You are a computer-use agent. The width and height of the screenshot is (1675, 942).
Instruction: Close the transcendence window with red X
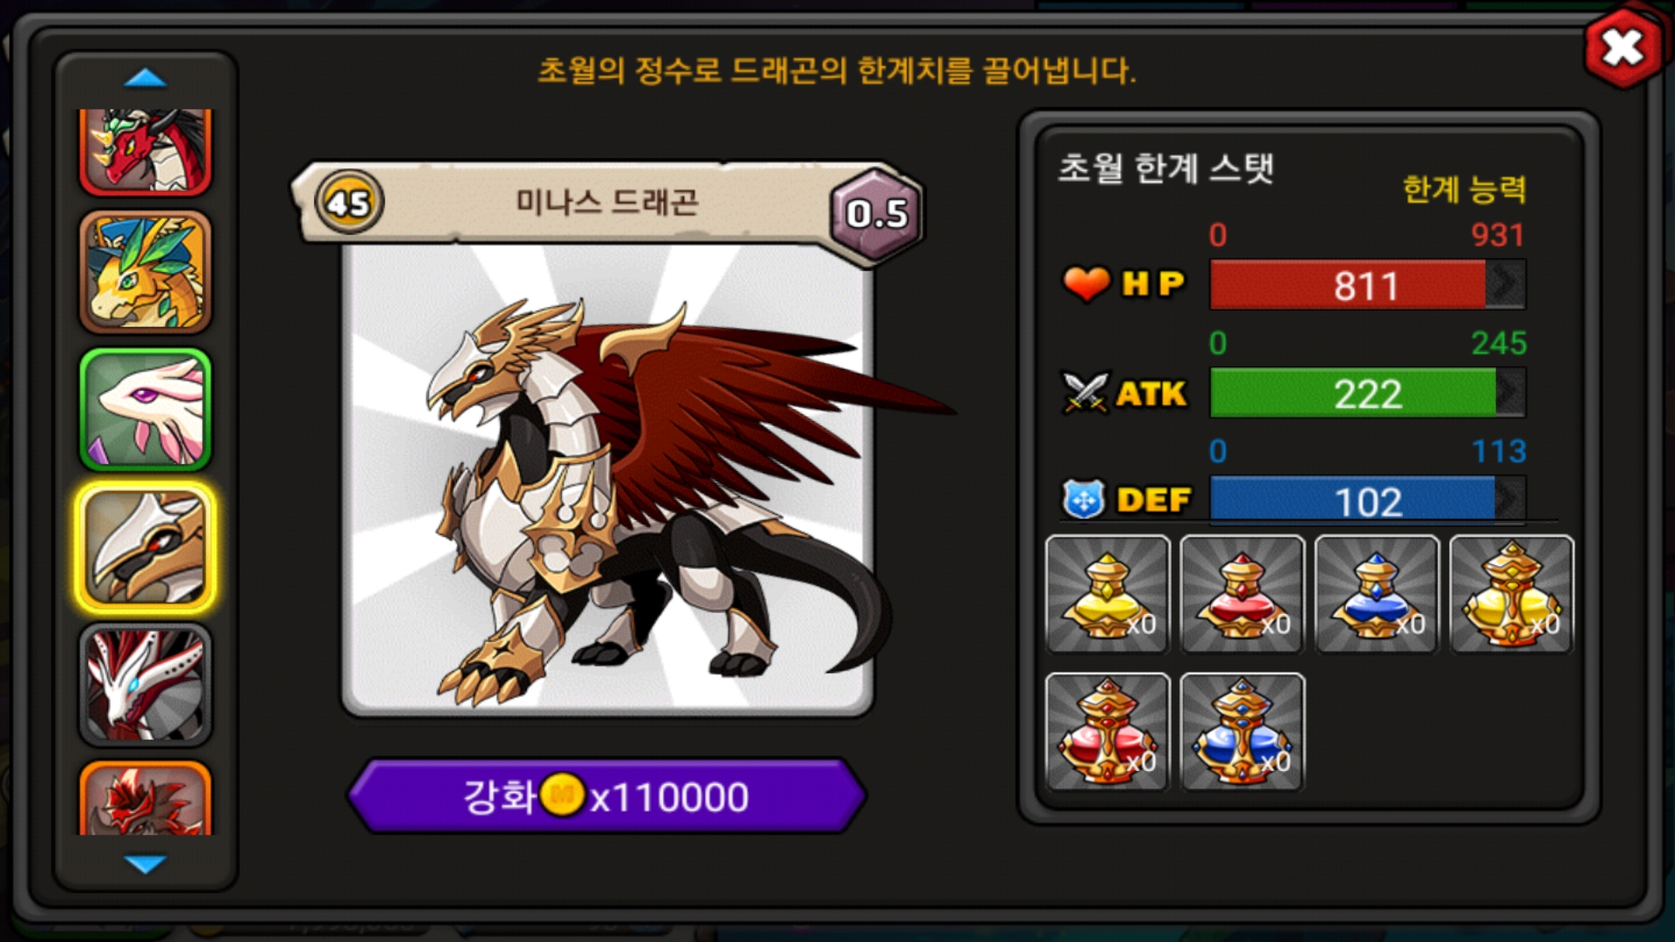1622,48
